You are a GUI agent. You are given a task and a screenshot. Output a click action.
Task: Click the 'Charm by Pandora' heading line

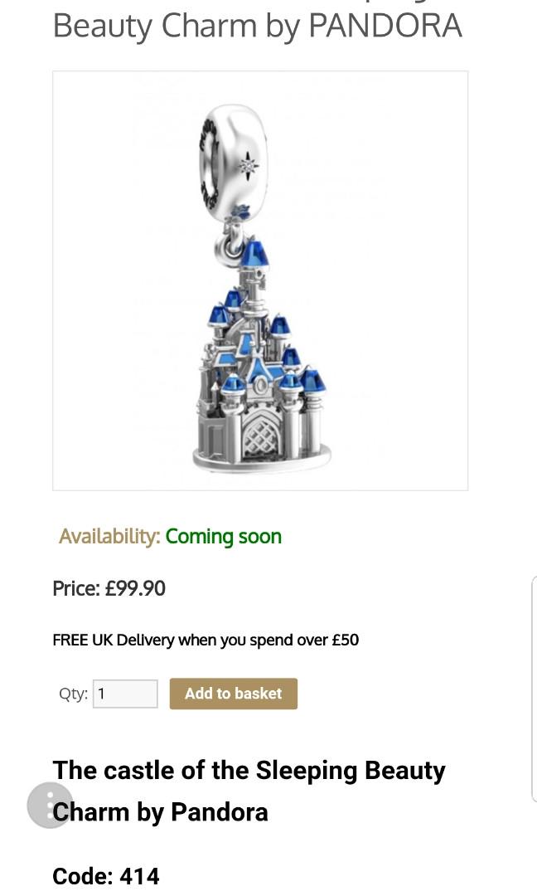tap(161, 812)
